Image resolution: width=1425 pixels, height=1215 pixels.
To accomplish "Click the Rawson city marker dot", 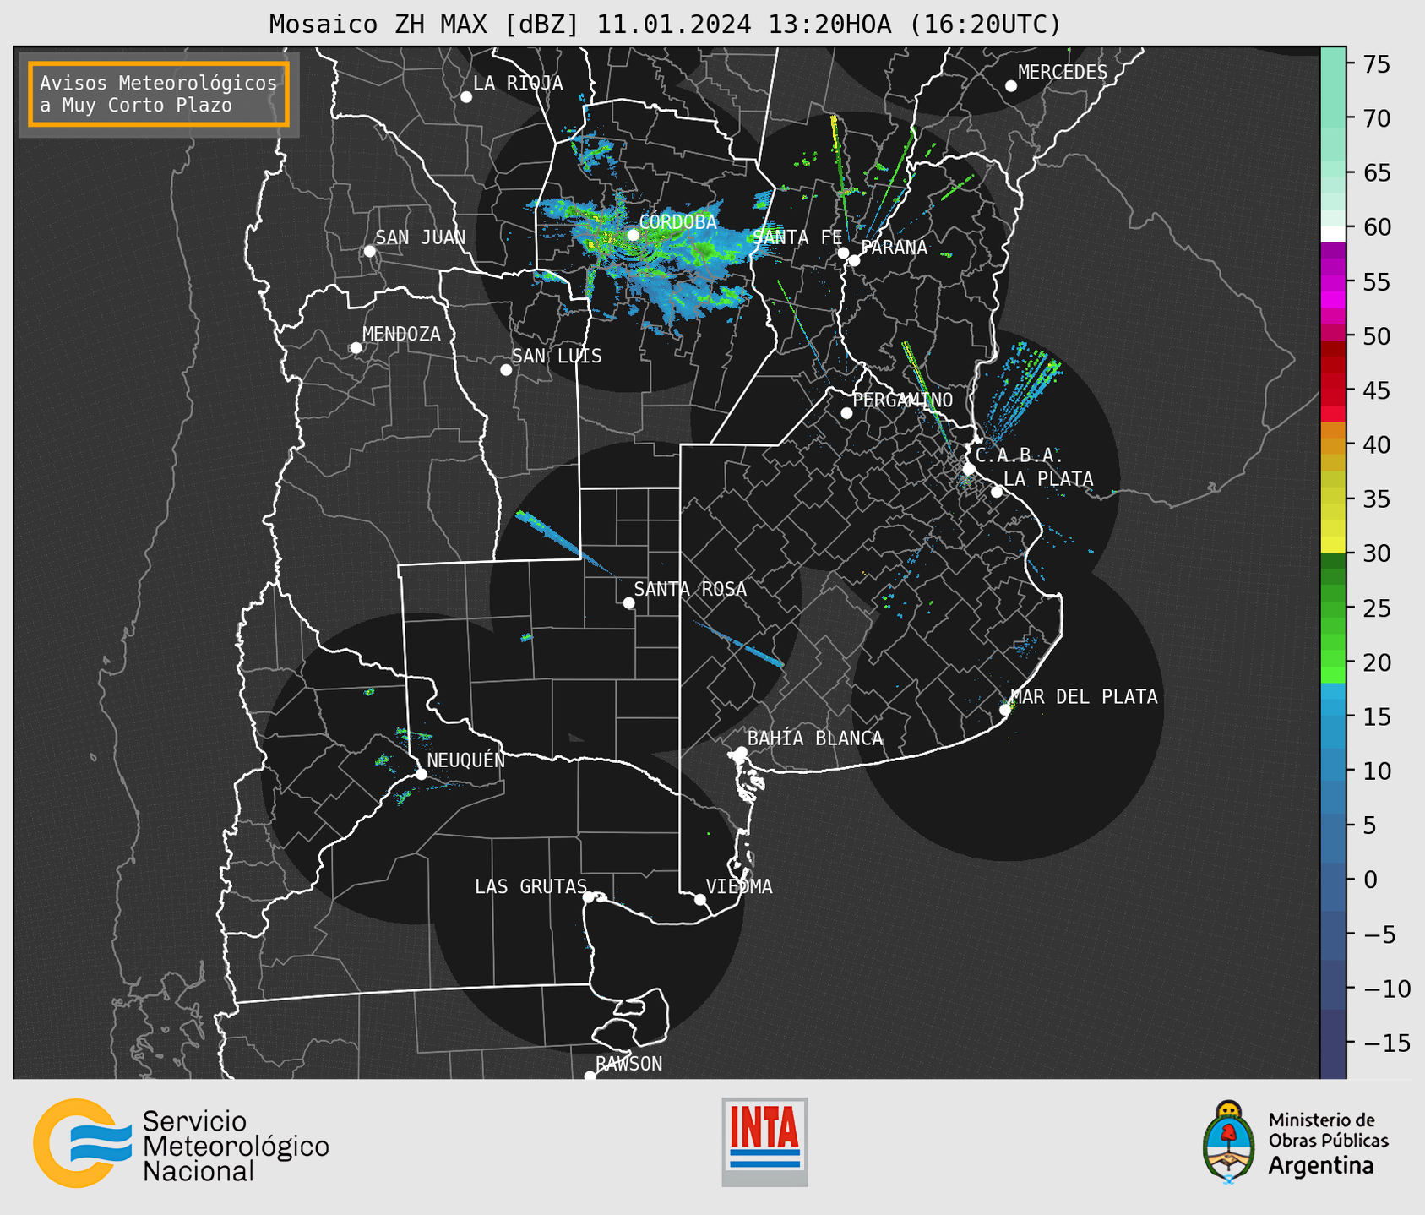I will click(590, 1076).
